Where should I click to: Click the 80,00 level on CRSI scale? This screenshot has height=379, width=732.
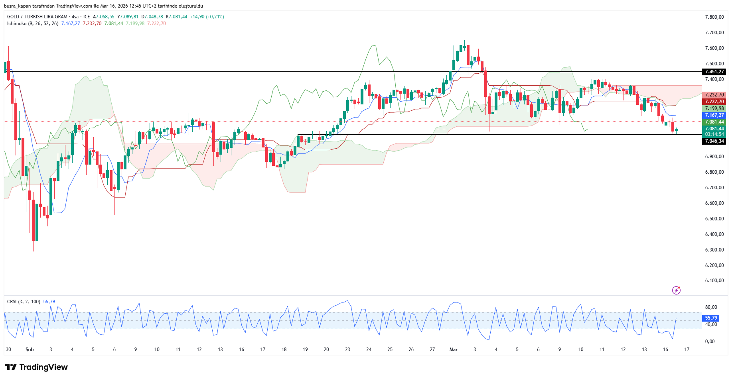(x=711, y=307)
